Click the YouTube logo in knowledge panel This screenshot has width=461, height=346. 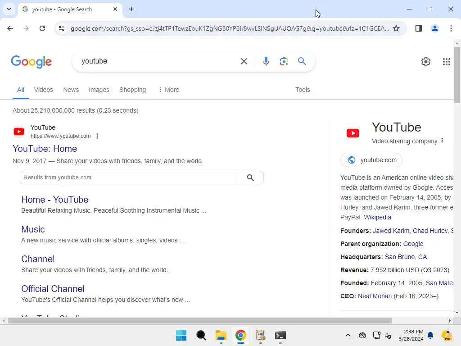tap(353, 133)
